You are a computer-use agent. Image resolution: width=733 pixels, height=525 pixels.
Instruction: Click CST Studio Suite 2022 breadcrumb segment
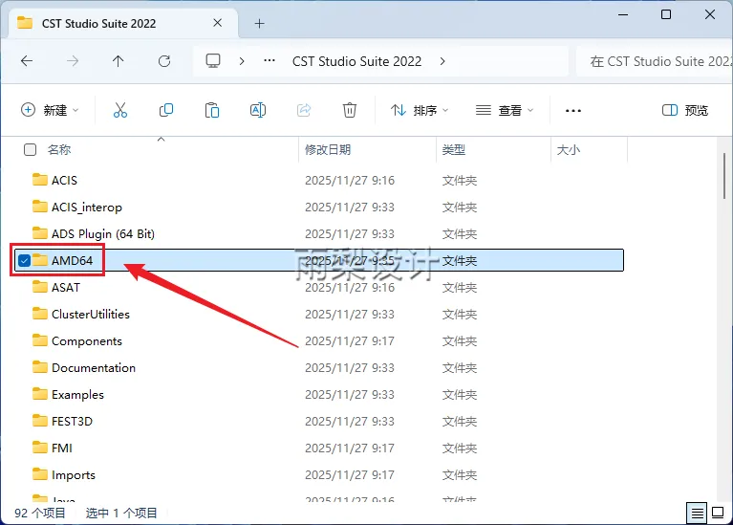pyautogui.click(x=356, y=61)
